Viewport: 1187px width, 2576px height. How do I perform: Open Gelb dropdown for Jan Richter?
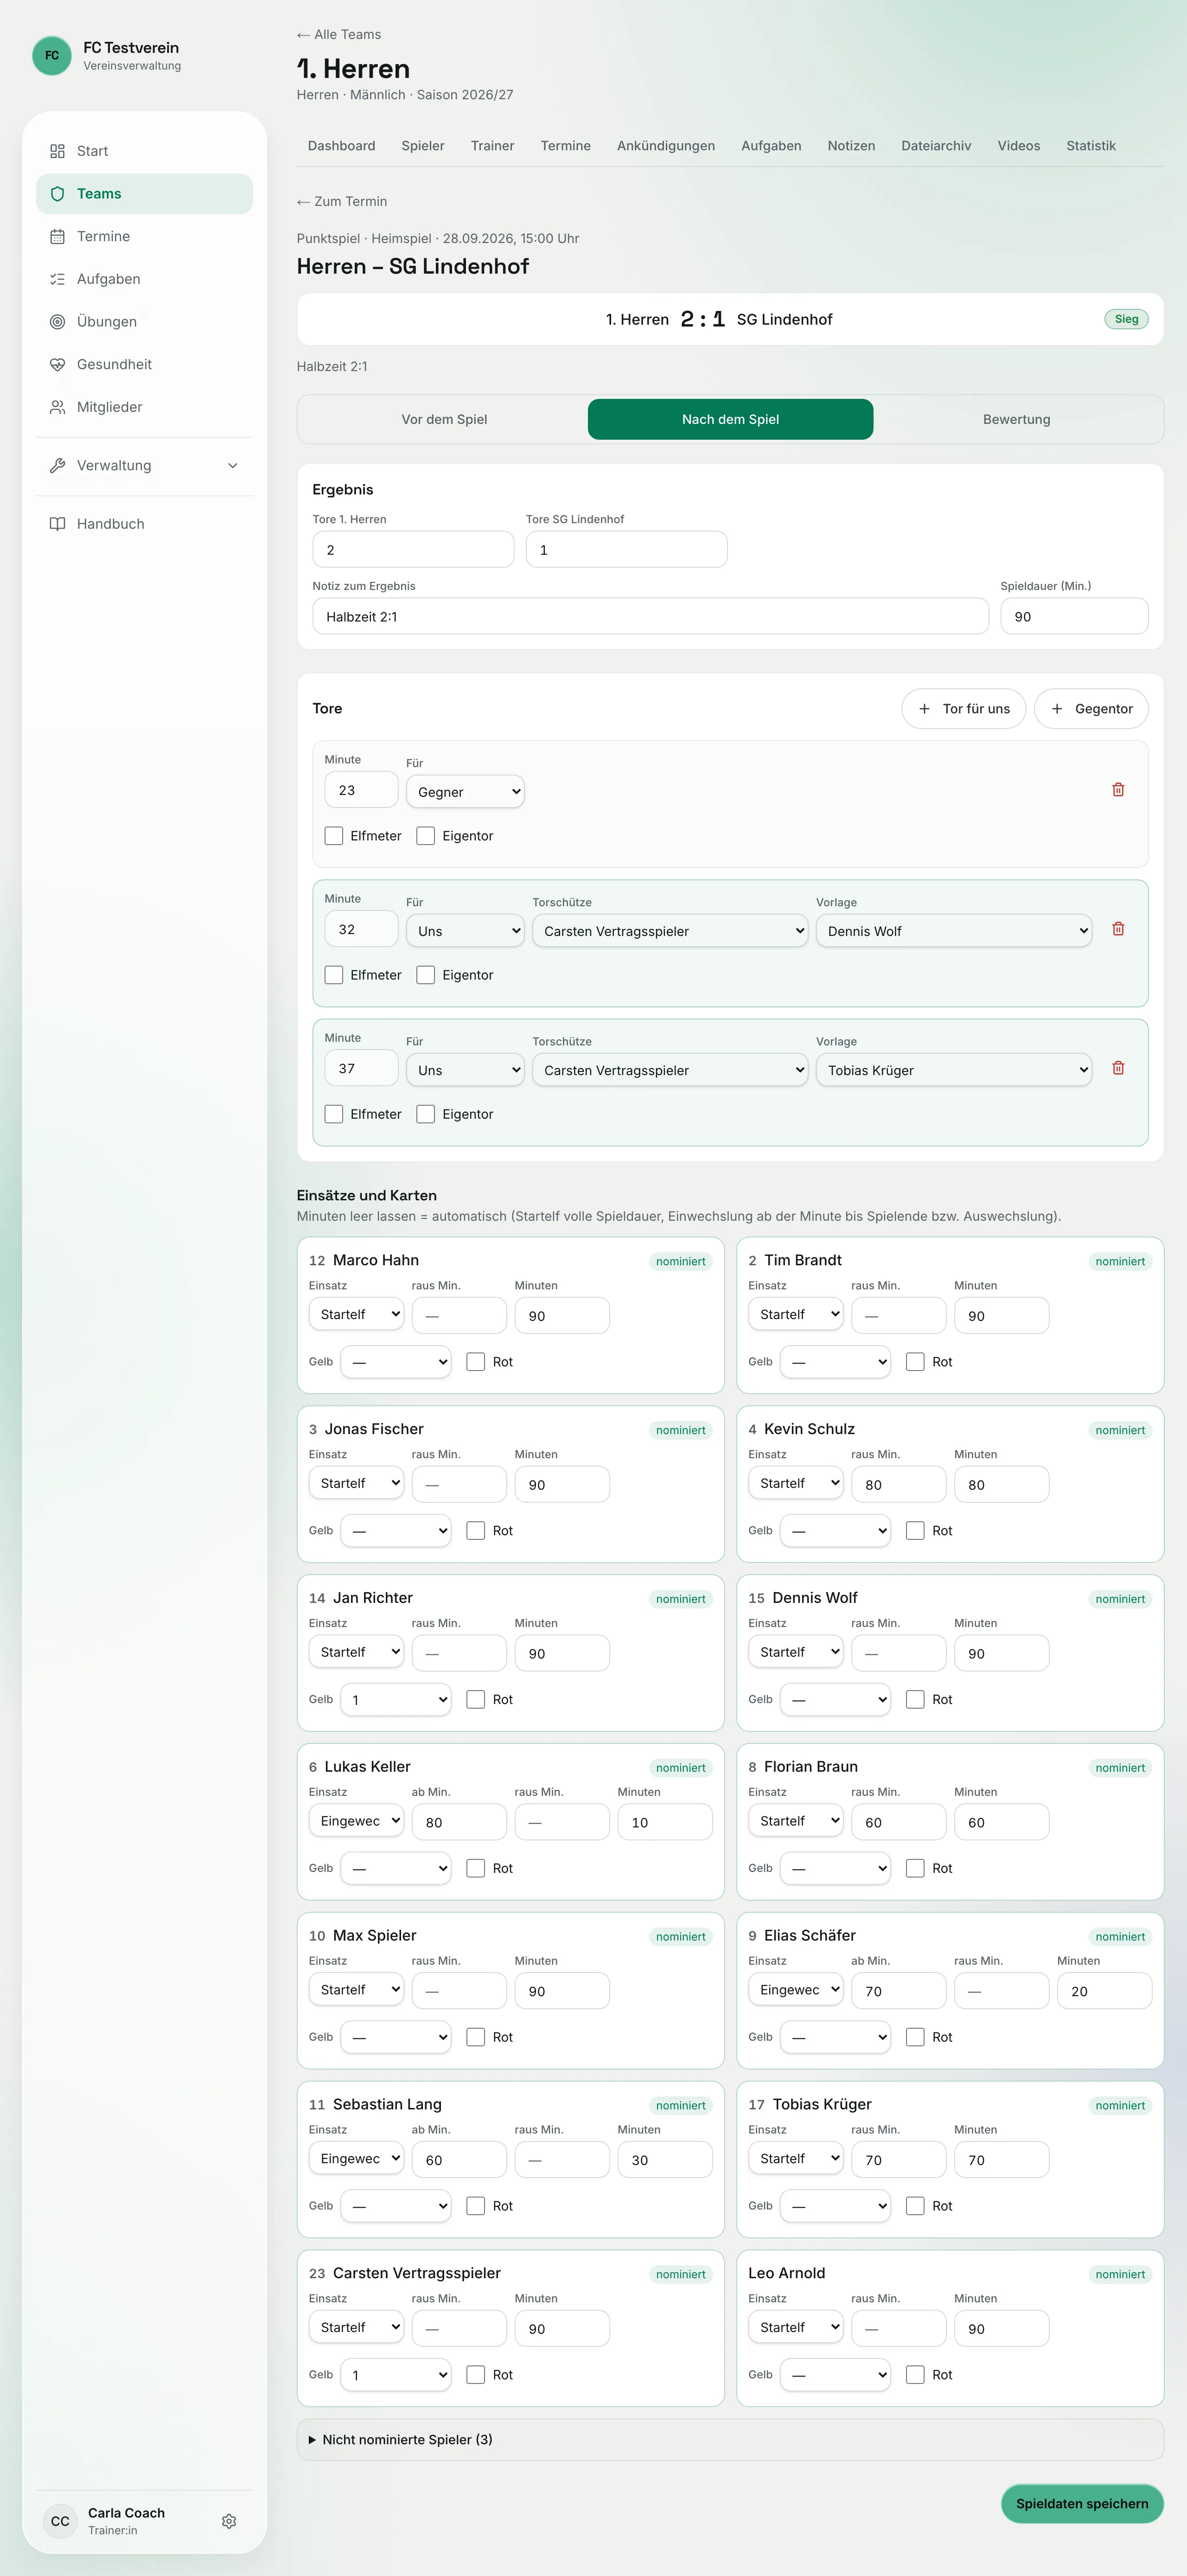[396, 1699]
